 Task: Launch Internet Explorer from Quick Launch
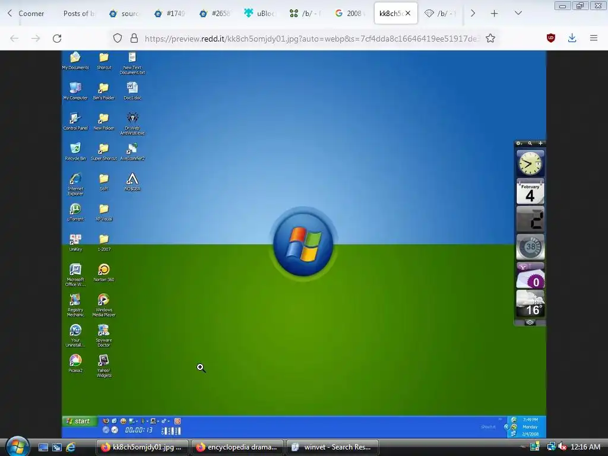[71, 447]
